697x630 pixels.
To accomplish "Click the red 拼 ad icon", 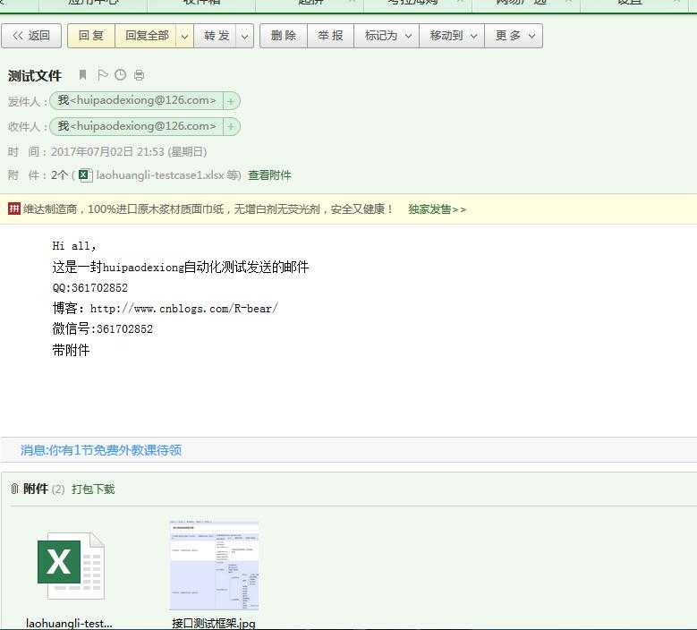I will pyautogui.click(x=14, y=209).
